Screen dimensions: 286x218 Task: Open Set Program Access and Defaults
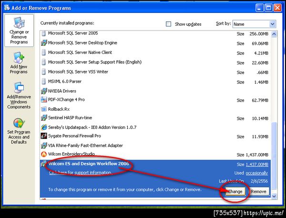point(19,131)
